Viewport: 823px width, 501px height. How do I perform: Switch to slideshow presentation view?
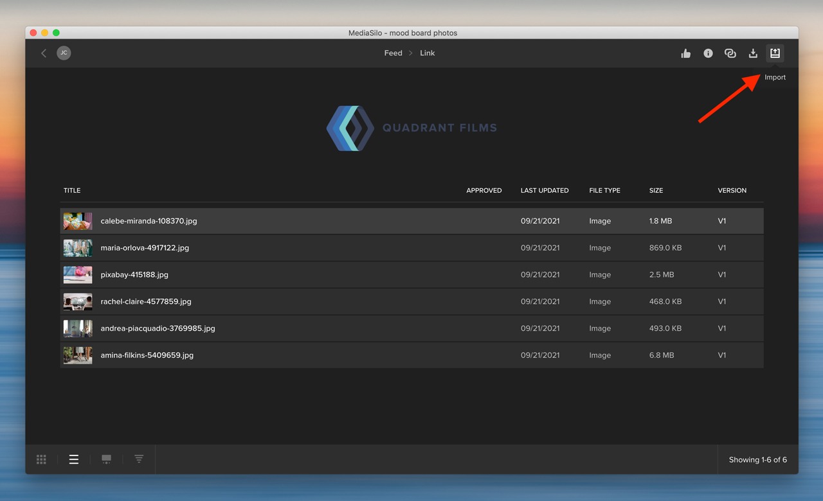pyautogui.click(x=107, y=459)
